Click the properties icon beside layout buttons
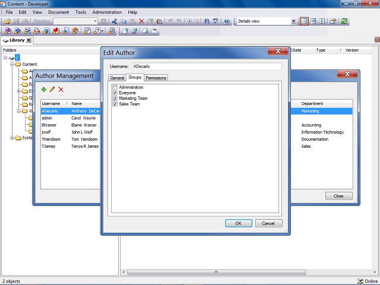The height and width of the screenshot is (285, 380). (x=333, y=21)
